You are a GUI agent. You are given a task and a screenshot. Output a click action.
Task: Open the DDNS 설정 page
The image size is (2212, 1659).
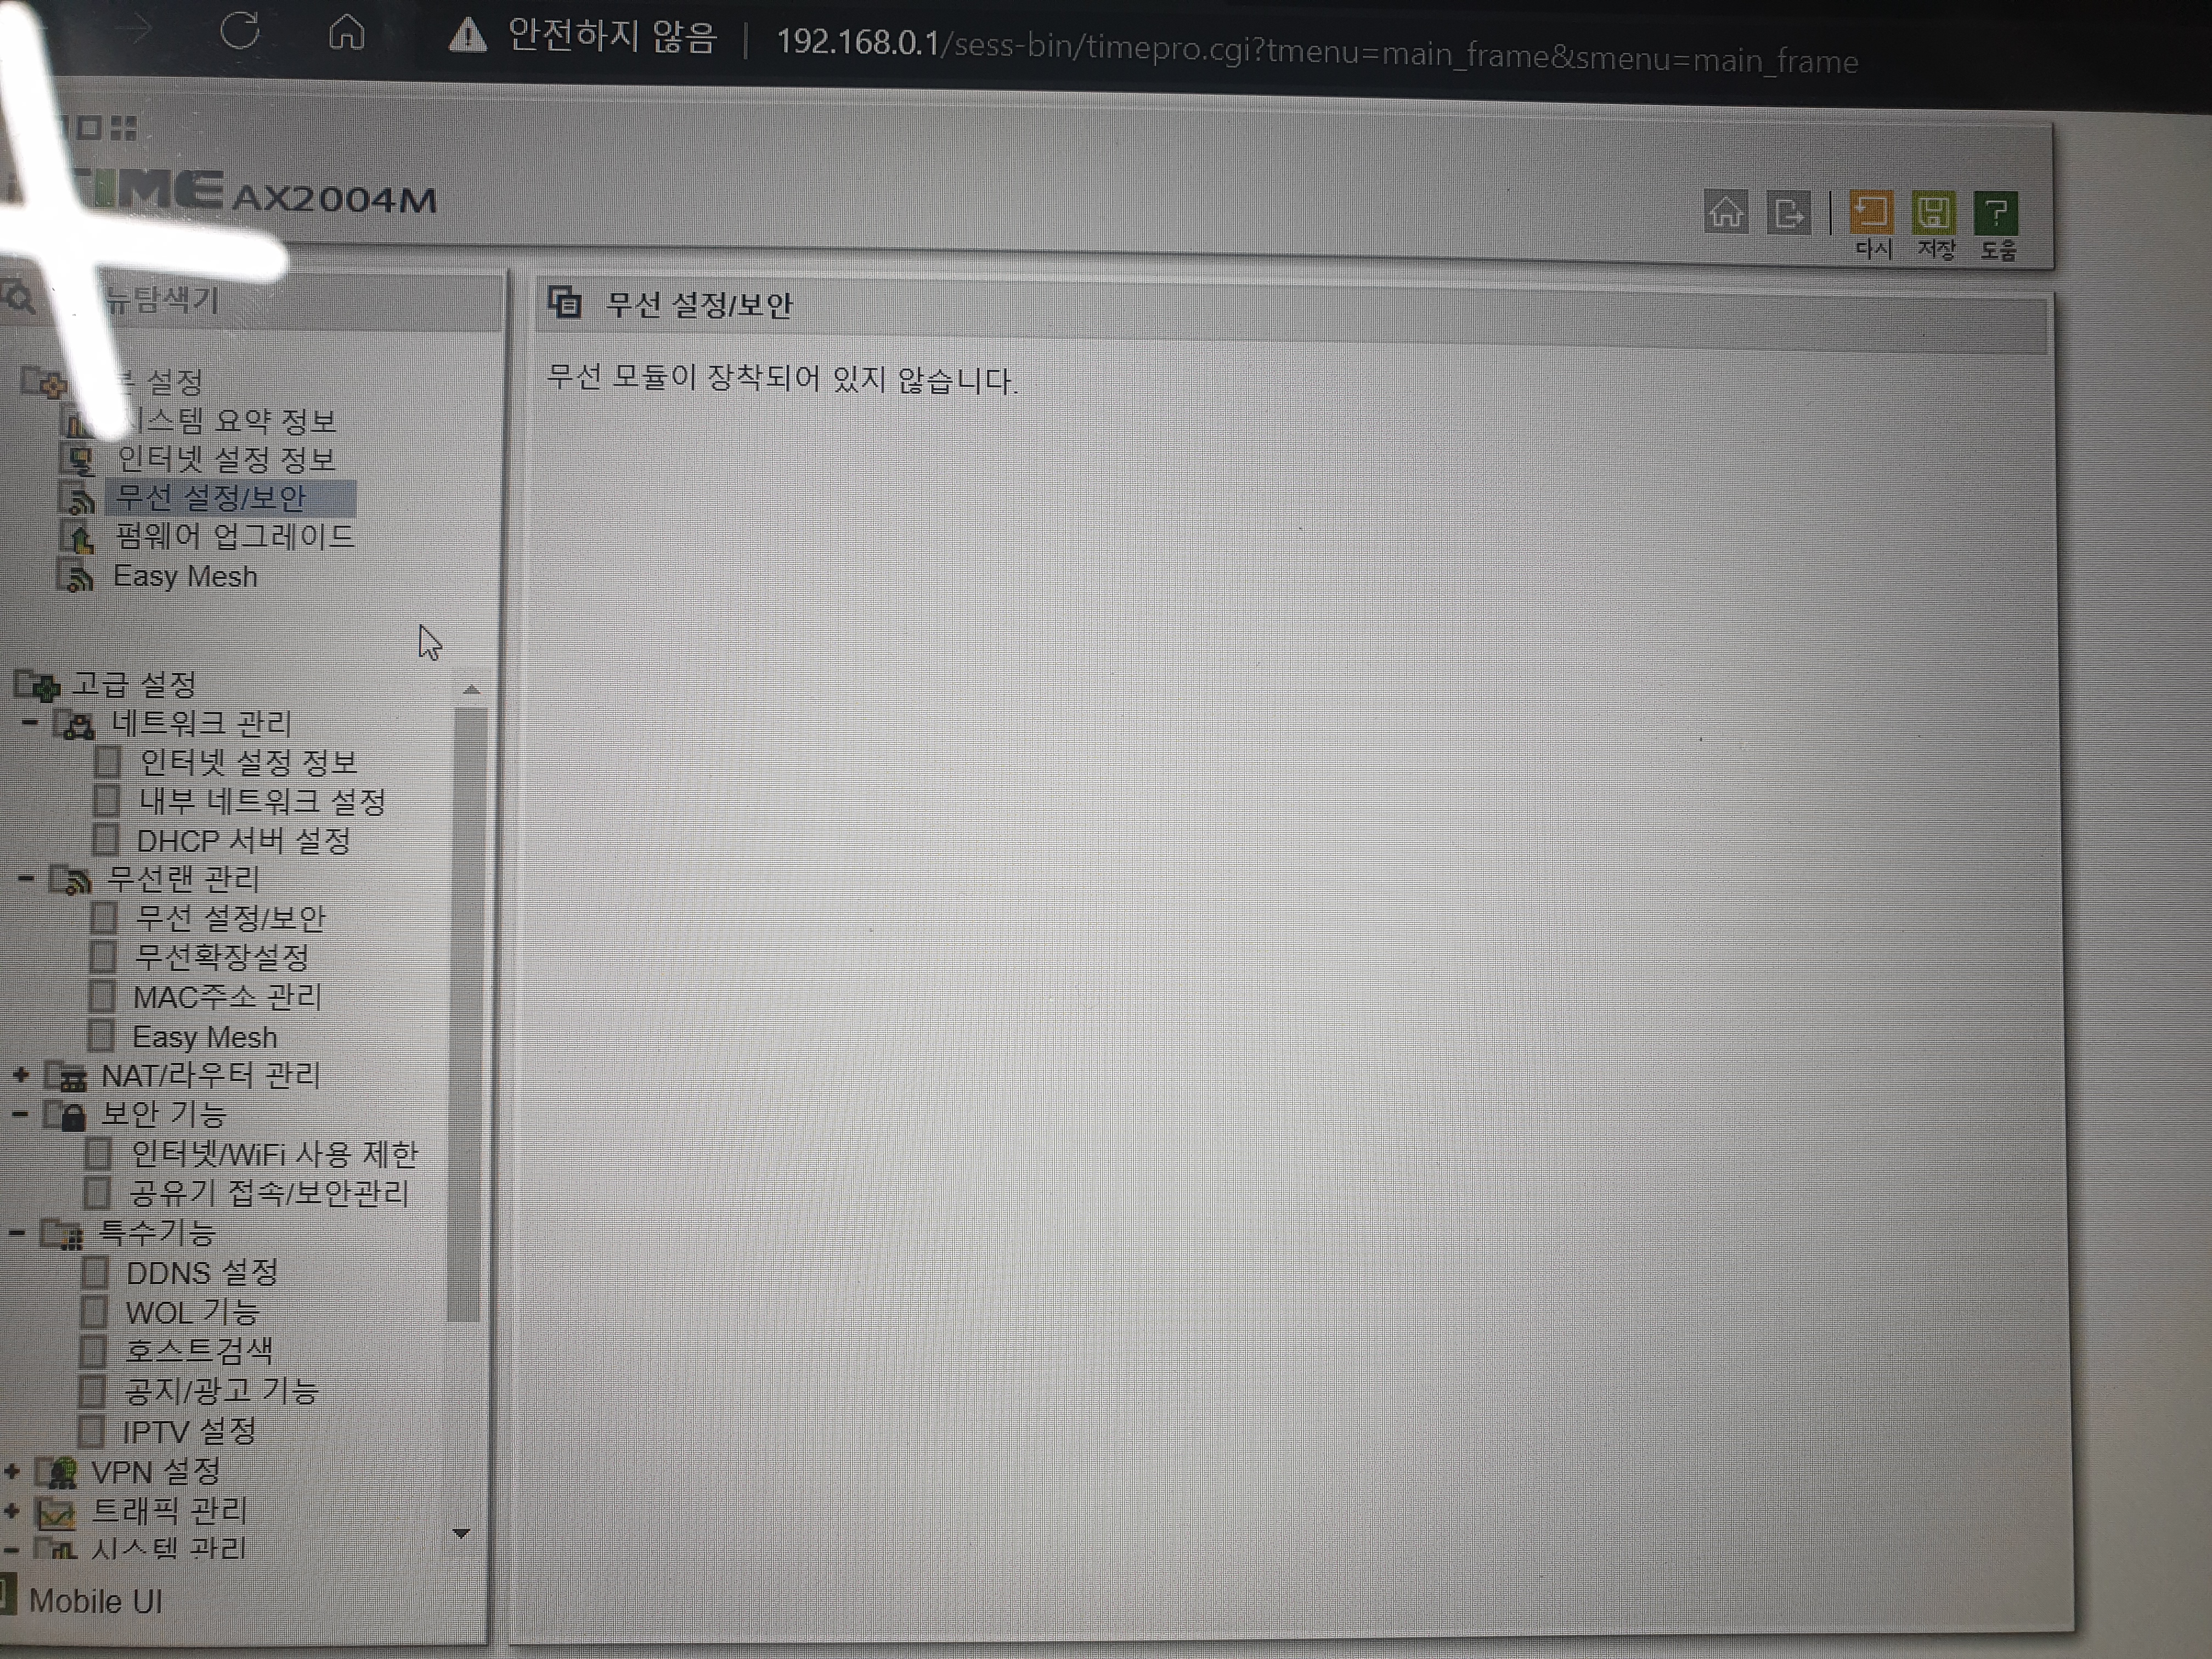201,1273
